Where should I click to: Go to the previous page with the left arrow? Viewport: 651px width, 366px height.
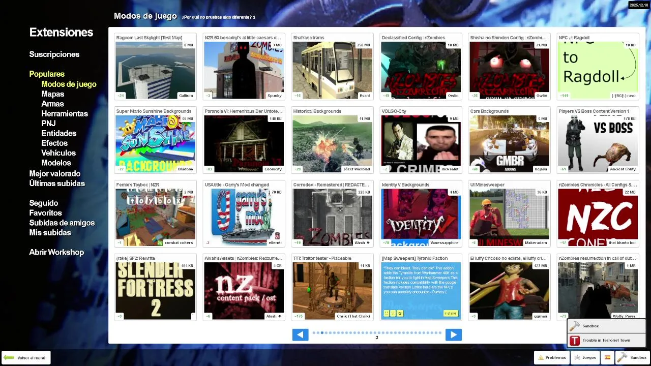tap(300, 334)
